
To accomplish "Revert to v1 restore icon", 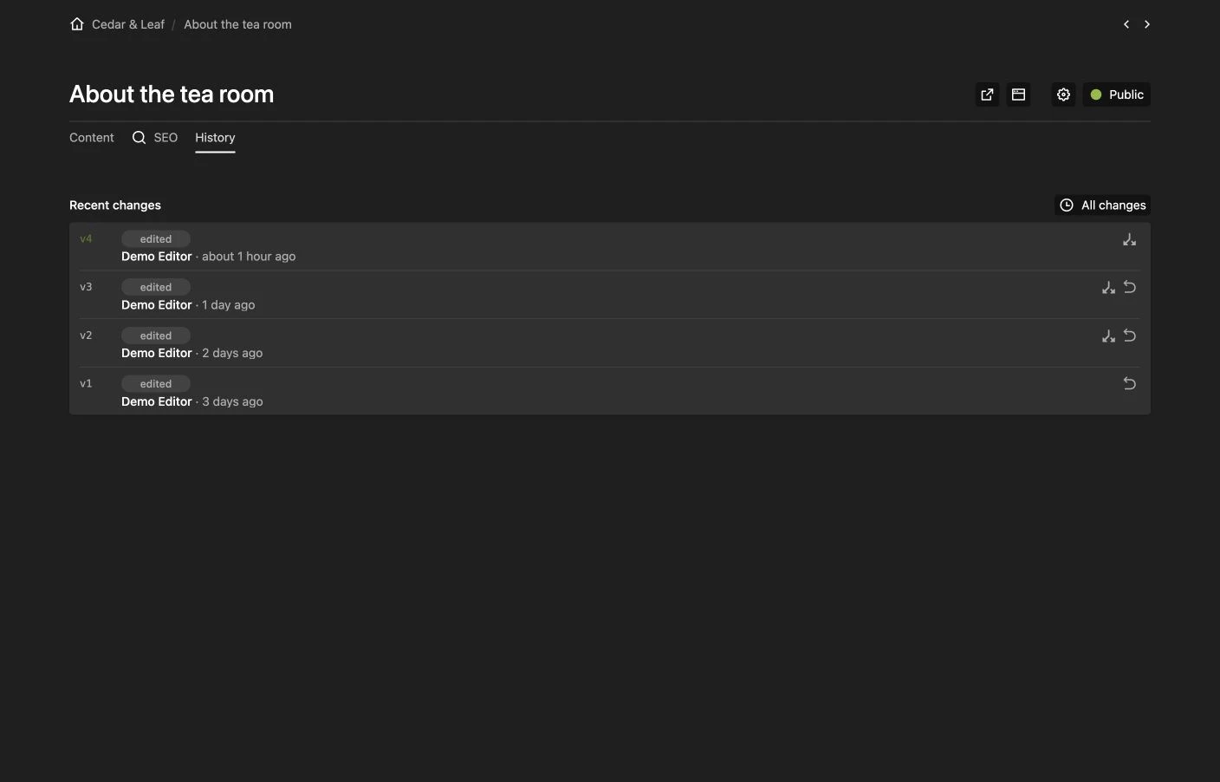I will click(1130, 383).
